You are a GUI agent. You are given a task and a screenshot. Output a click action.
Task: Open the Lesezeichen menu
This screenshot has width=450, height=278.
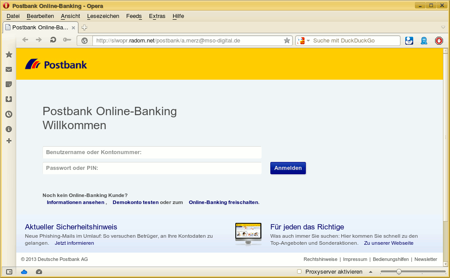point(103,16)
